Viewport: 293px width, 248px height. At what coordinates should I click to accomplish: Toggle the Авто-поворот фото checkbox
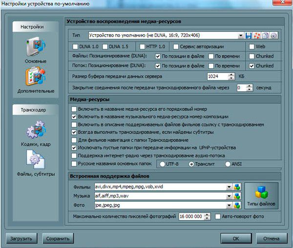[x=218, y=216]
